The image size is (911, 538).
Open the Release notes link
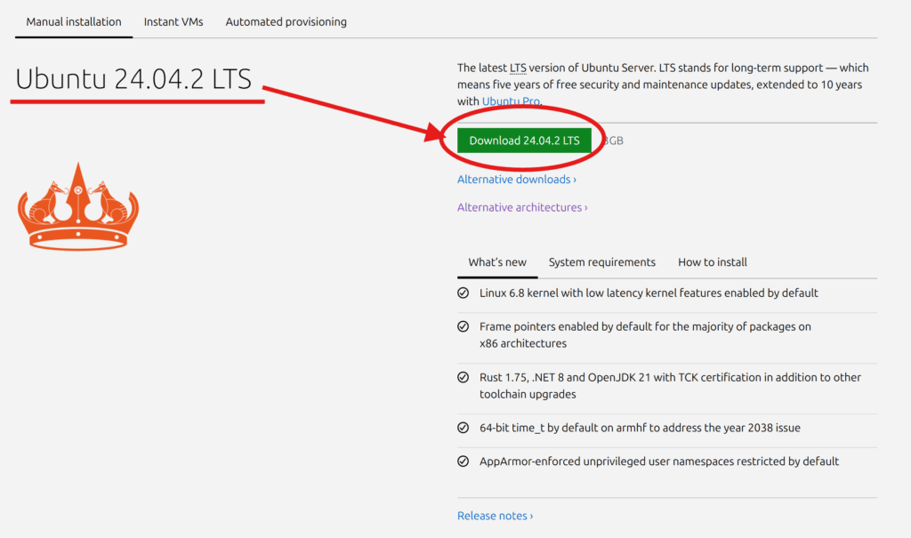pyautogui.click(x=495, y=516)
